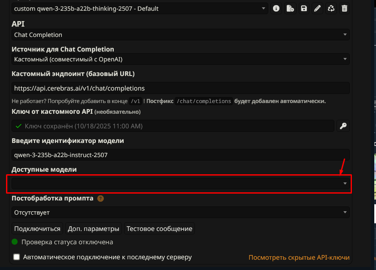The width and height of the screenshot is (376, 270).
Task: Open Доп. параметры
Action: click(x=93, y=228)
